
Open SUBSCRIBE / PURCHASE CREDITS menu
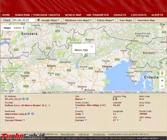pyautogui.click(x=38, y=15)
